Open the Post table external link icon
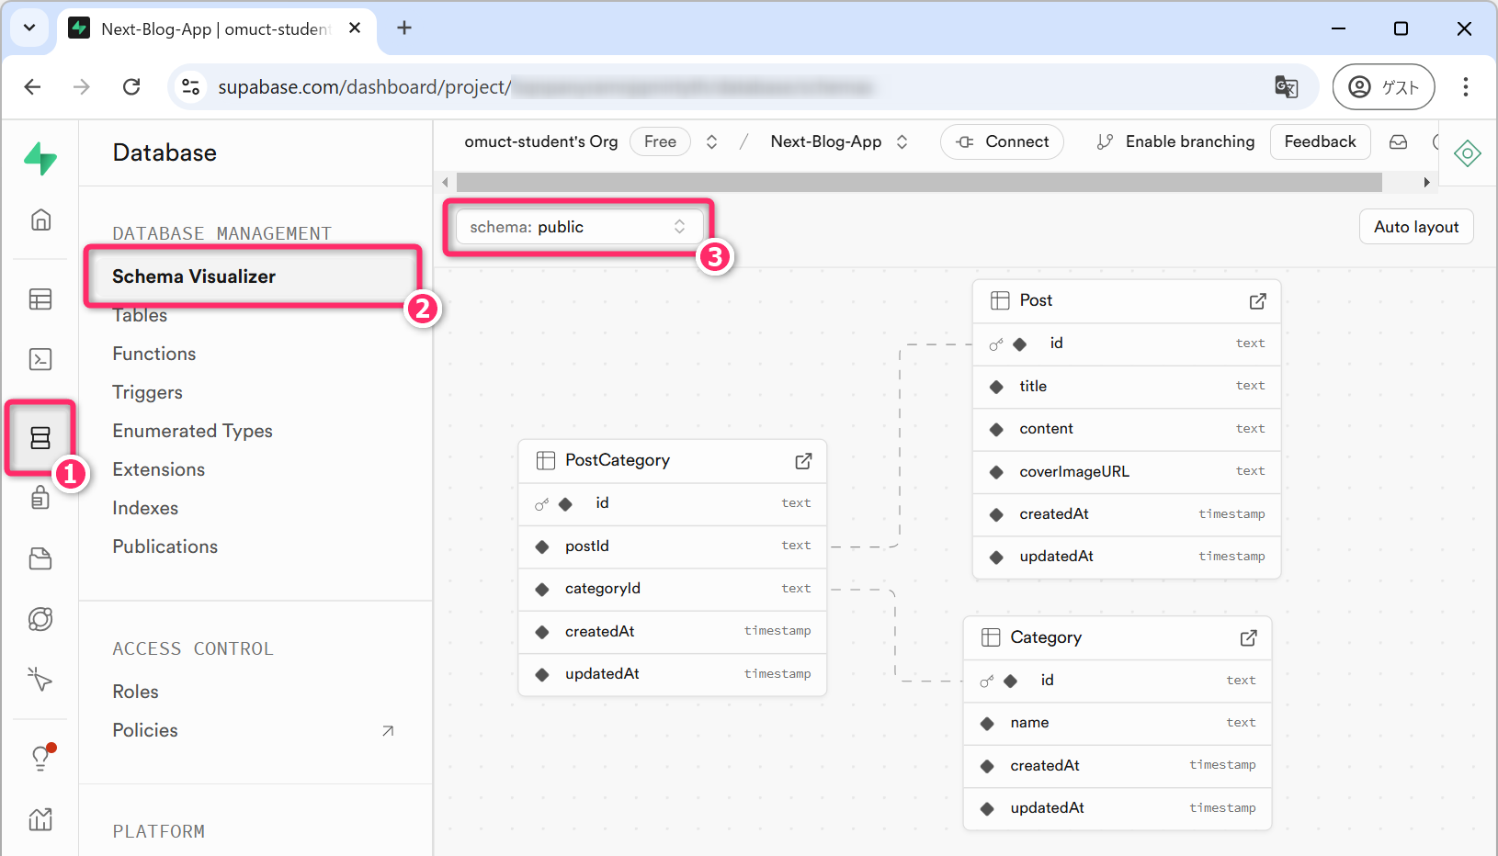Screen dimensions: 1498x856 coord(1257,301)
